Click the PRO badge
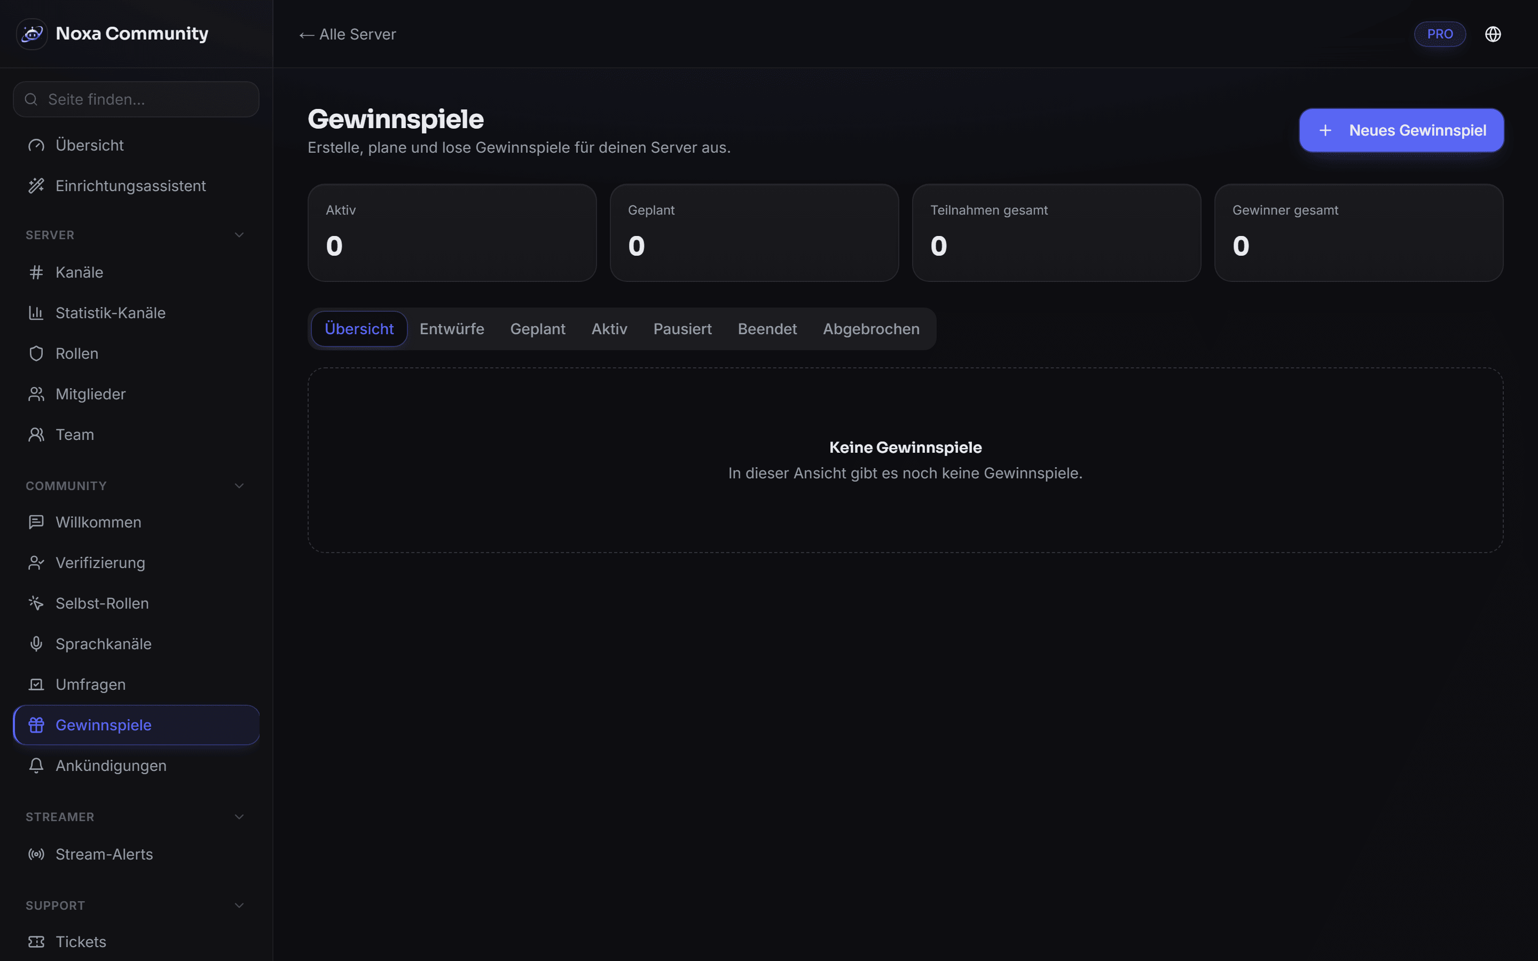The image size is (1538, 961). (x=1440, y=34)
